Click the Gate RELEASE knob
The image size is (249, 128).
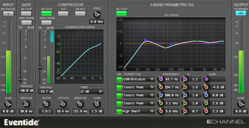[x=26, y=104]
